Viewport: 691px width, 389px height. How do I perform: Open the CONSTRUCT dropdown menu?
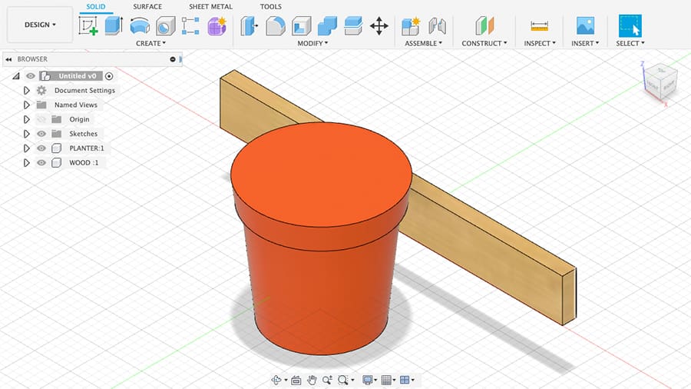pos(484,43)
